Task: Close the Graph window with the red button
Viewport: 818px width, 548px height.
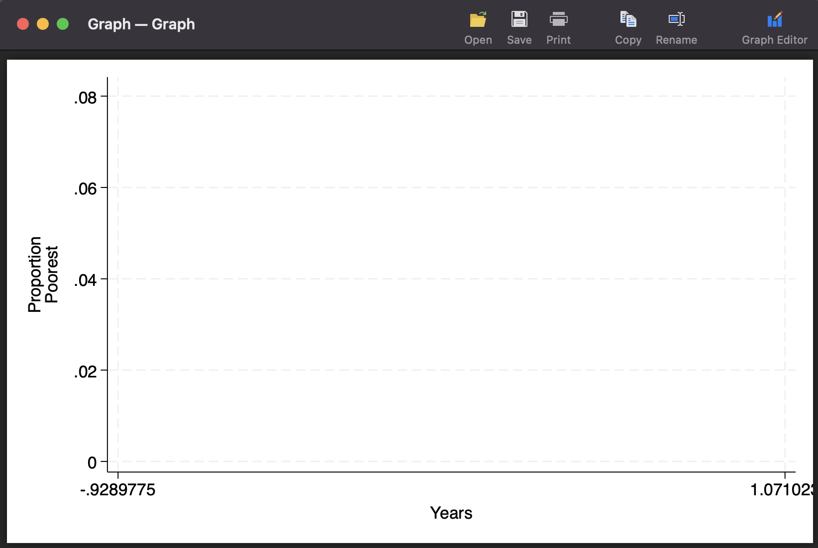Action: click(23, 24)
